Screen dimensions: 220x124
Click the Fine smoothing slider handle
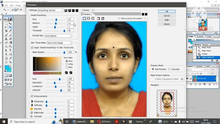(56, 20)
